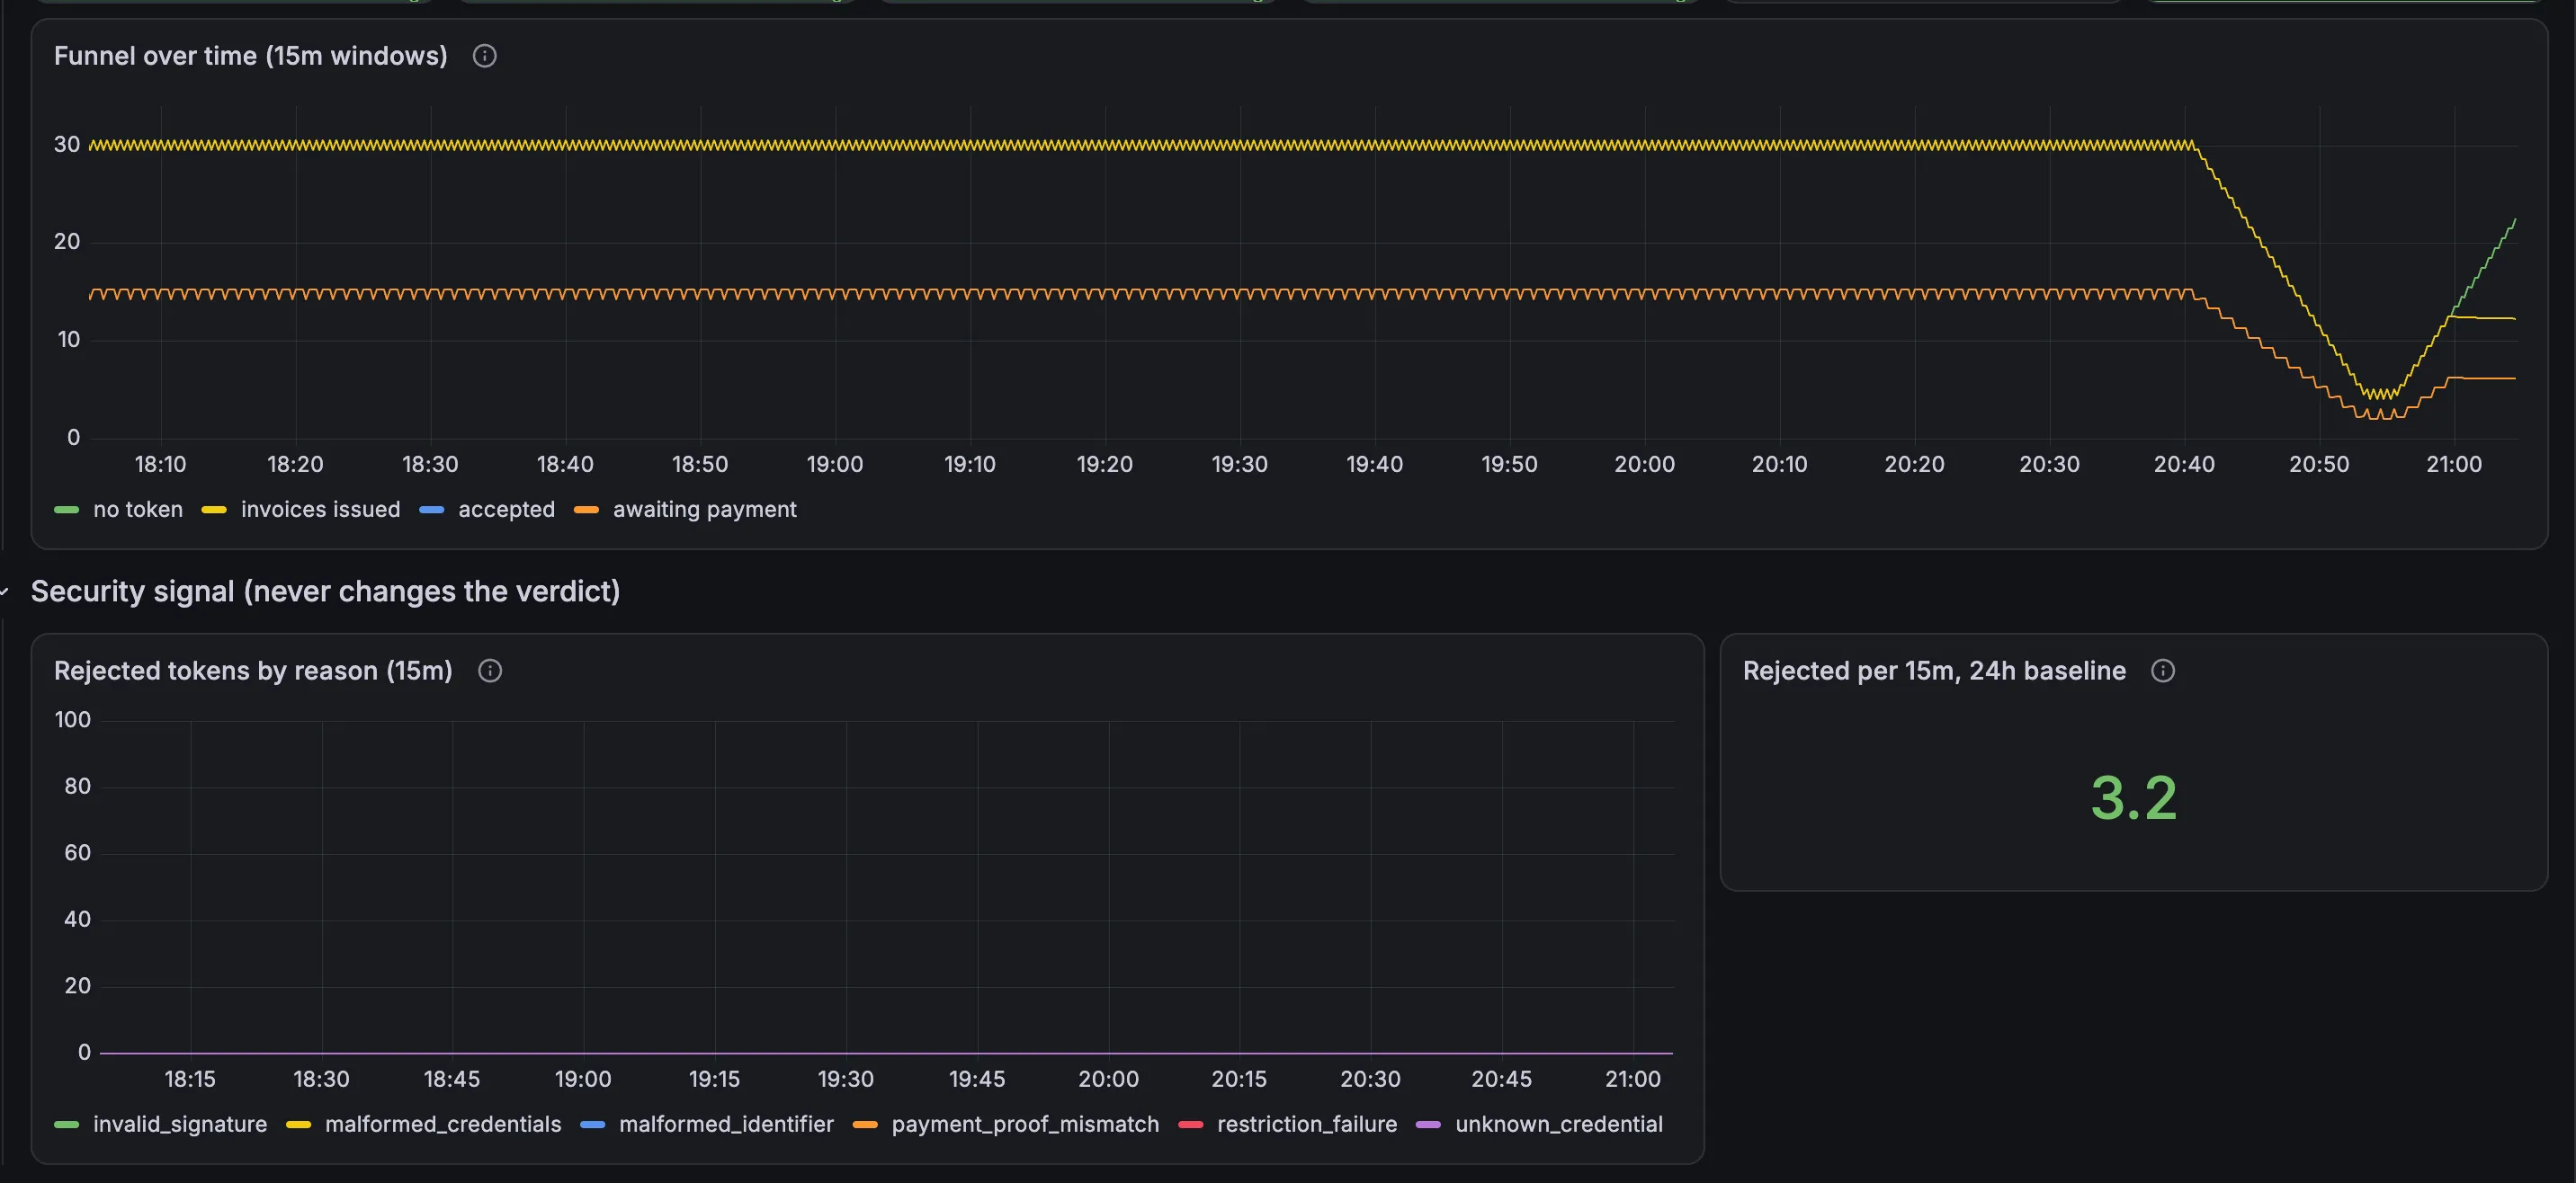Click the 20:40 tick on funnel chart axis
2576x1183 pixels.
coord(2184,465)
